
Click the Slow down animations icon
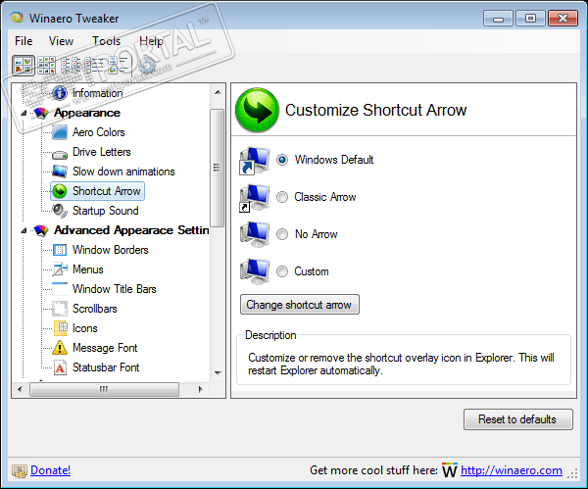point(60,171)
